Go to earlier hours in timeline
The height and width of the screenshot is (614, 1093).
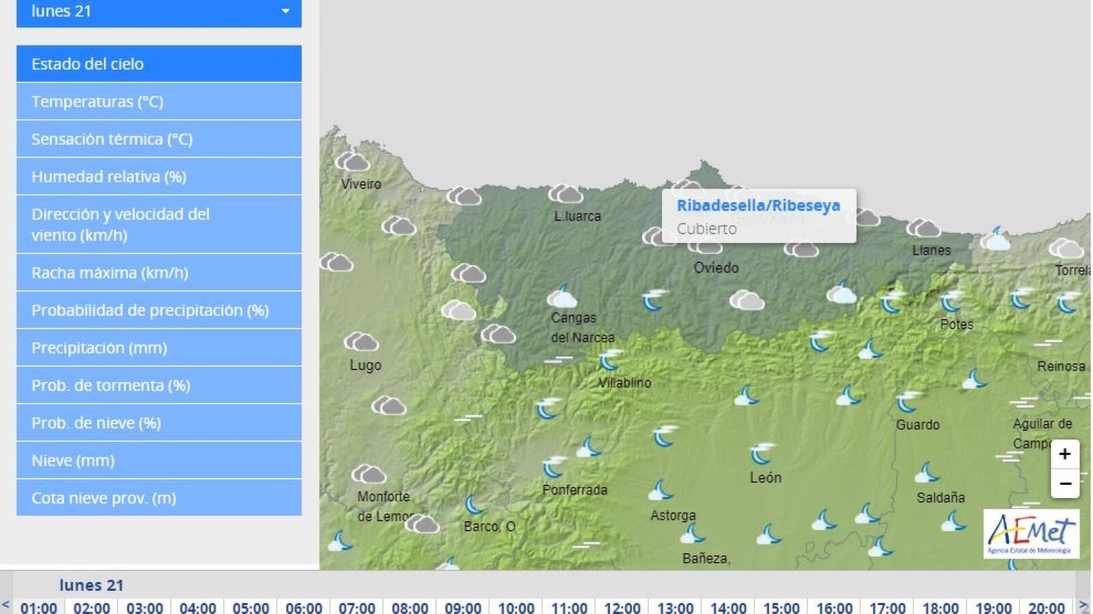(6, 605)
